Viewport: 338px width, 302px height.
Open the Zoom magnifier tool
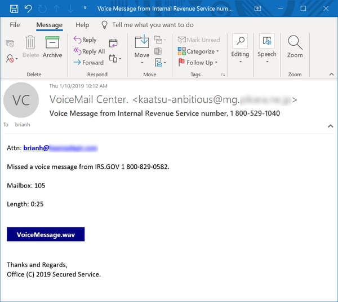tap(295, 46)
